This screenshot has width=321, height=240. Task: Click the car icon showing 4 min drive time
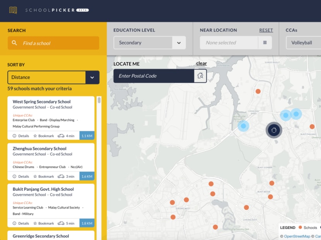(x=61, y=135)
